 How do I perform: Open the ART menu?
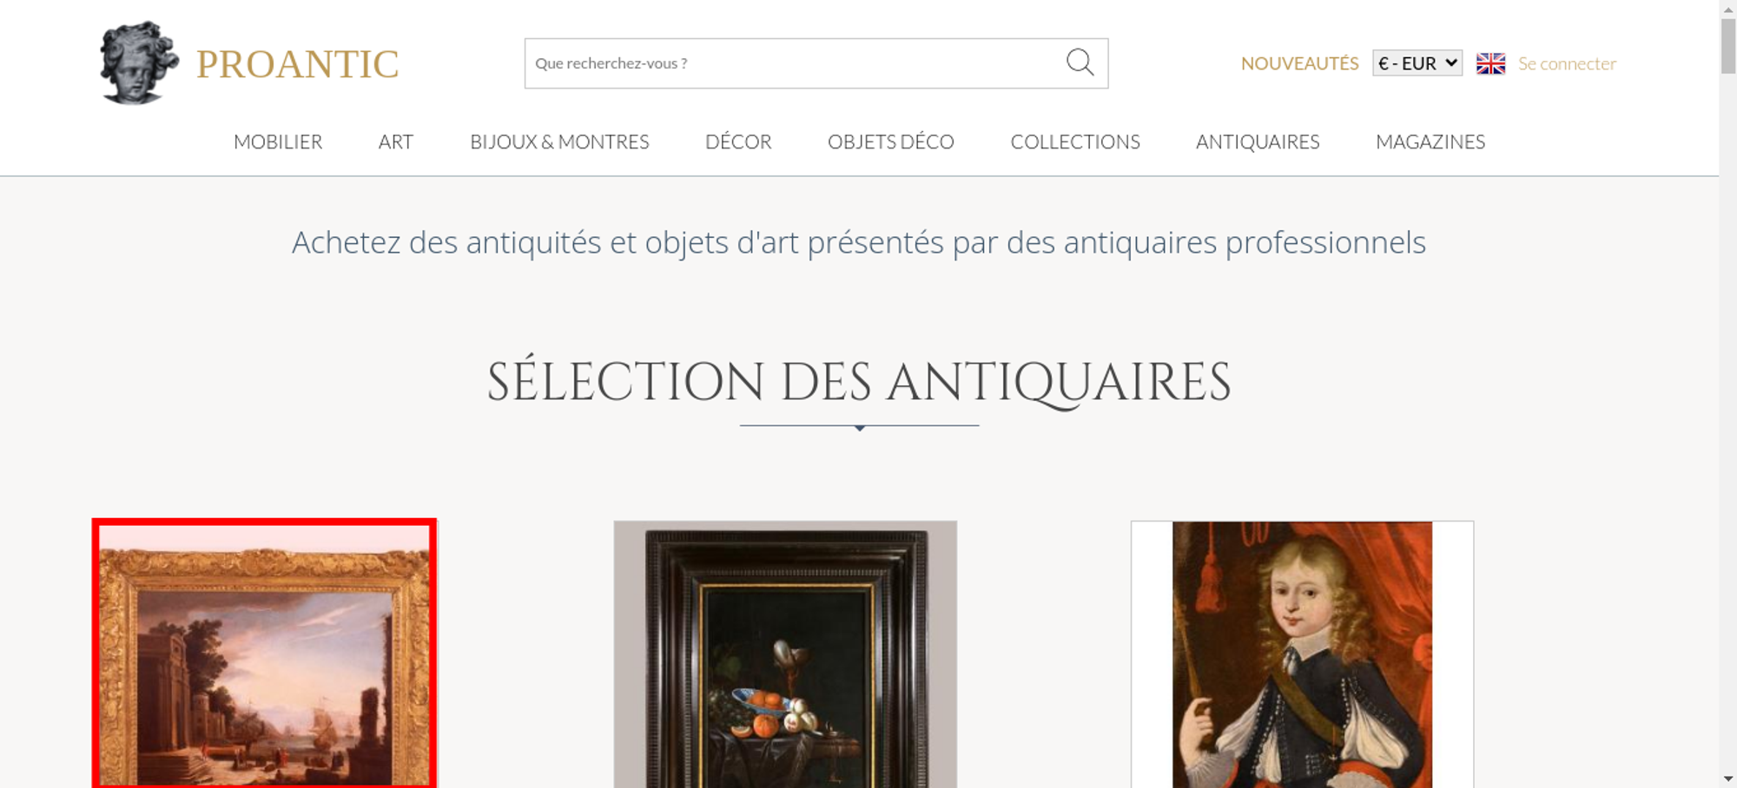click(396, 141)
